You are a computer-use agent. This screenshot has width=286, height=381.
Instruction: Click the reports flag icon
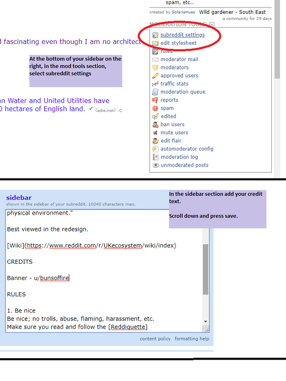click(x=155, y=100)
